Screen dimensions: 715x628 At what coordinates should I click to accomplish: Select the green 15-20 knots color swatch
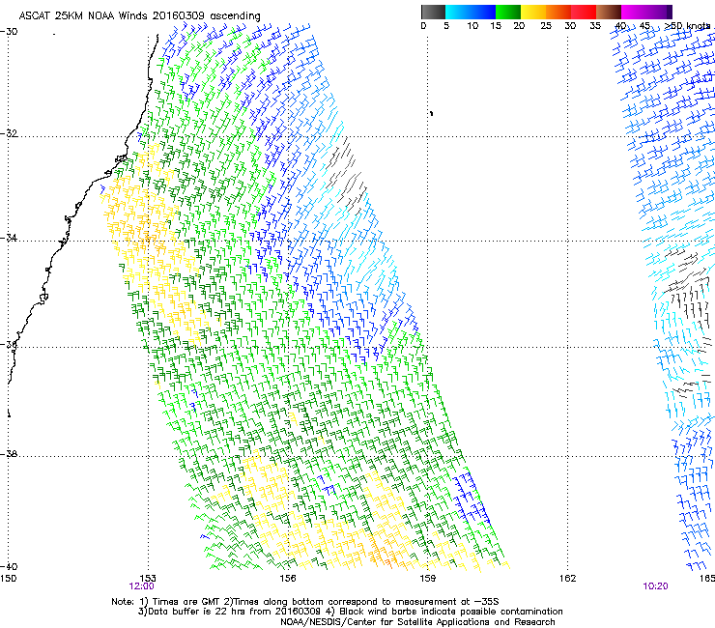[x=508, y=12]
